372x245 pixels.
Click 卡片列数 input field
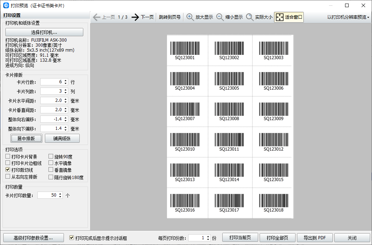pos(52,91)
